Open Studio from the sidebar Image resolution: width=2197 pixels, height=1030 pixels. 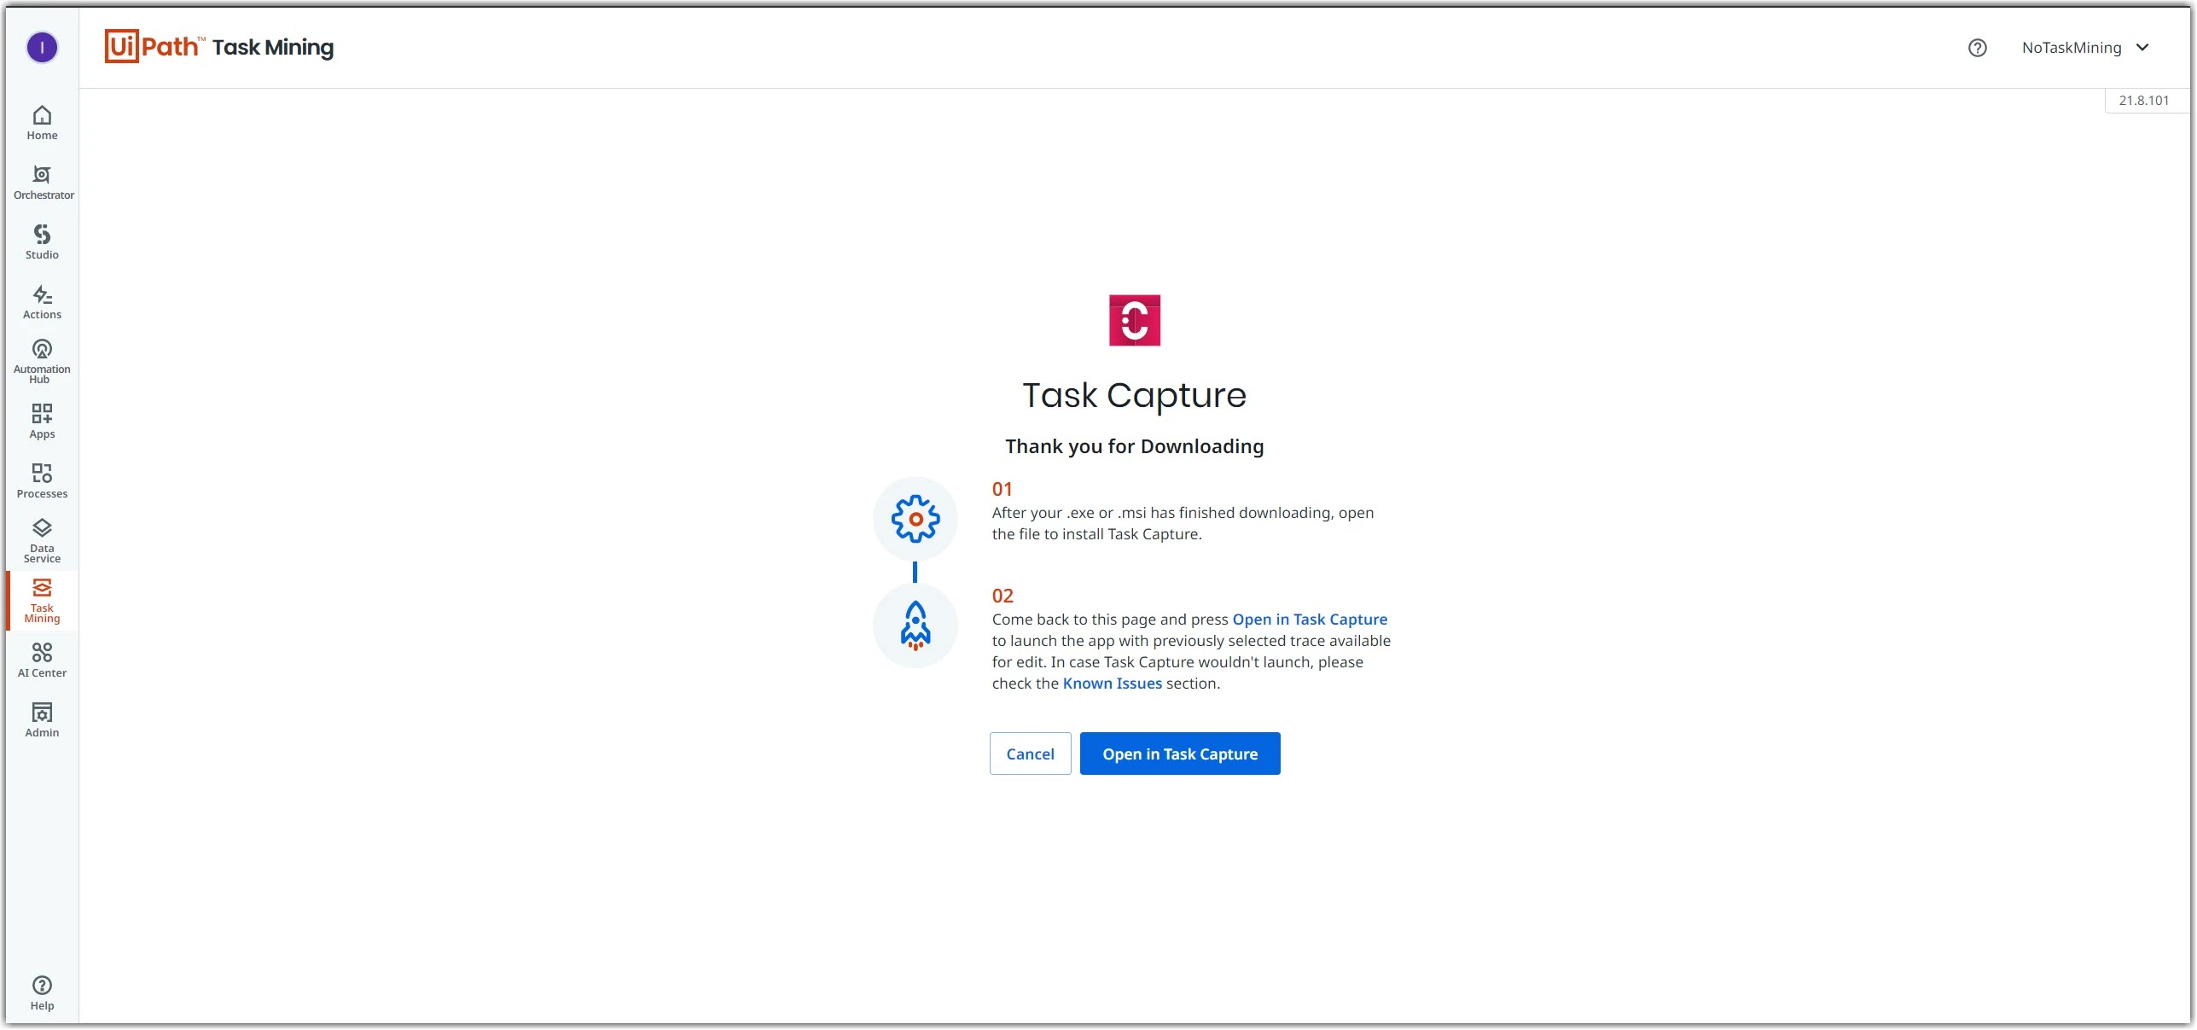click(42, 242)
